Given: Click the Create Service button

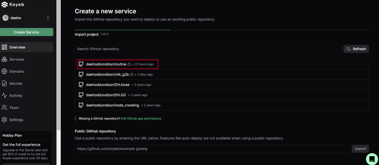Looking at the screenshot, I should click(26, 32).
